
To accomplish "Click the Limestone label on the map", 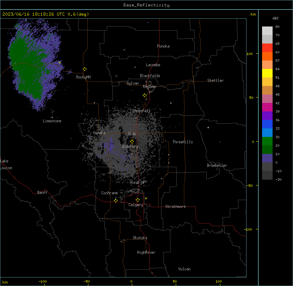I will pyautogui.click(x=52, y=121).
